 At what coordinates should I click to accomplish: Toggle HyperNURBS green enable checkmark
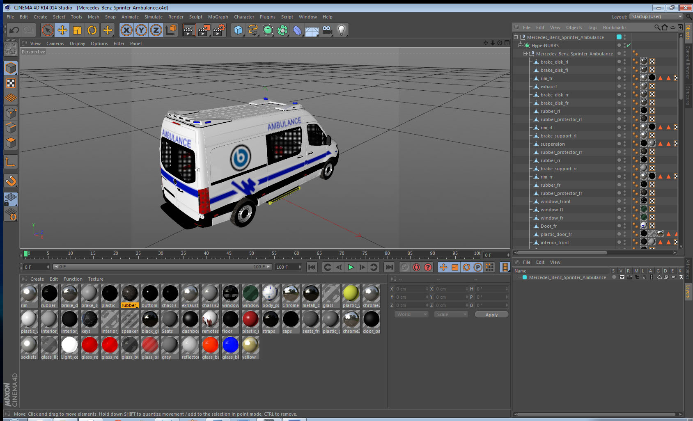[629, 45]
